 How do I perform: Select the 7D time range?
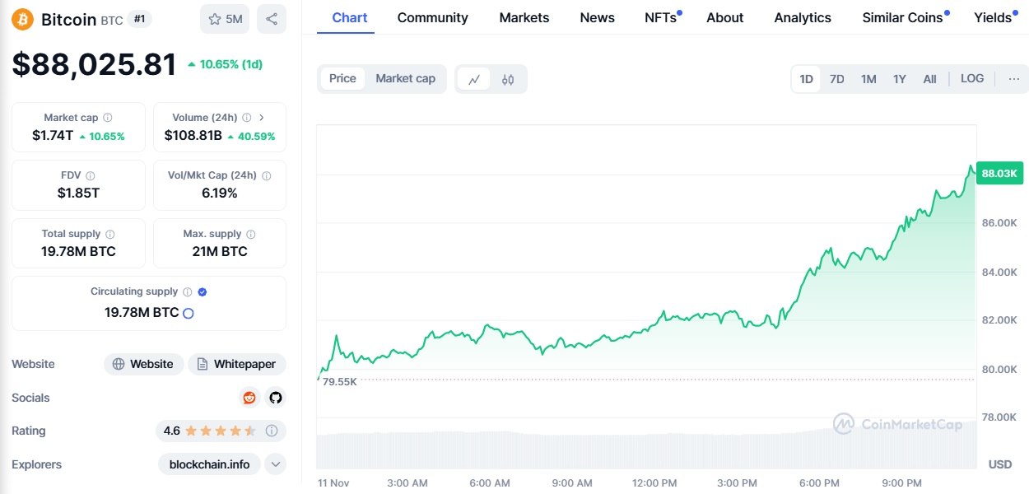836,79
